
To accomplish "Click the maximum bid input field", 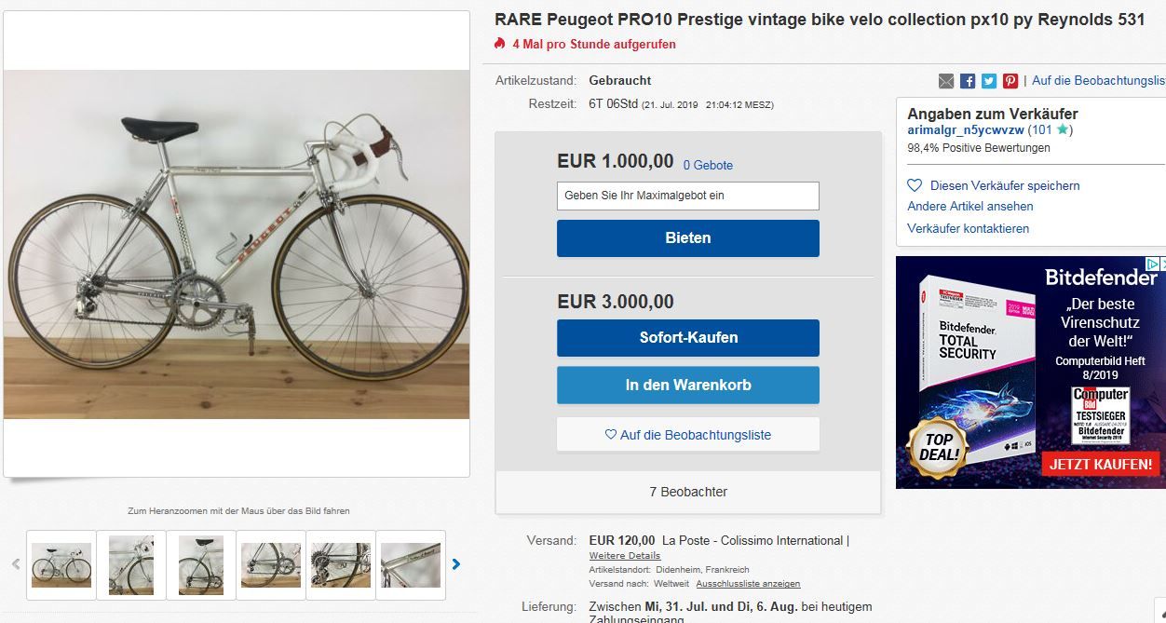I will click(x=688, y=196).
